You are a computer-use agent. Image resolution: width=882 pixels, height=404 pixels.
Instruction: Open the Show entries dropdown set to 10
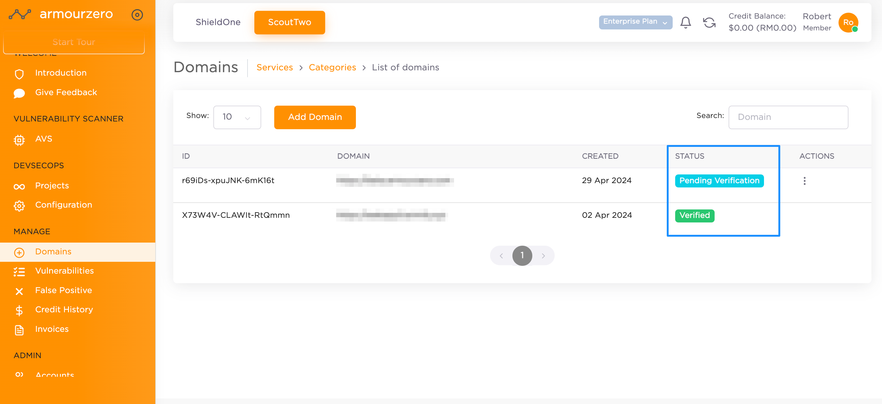pos(237,117)
